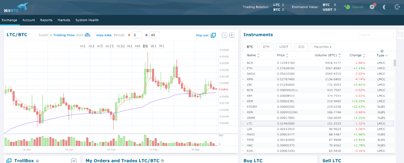404x163 pixels.
Task: Click the pop out window icon
Action: pos(213,35)
